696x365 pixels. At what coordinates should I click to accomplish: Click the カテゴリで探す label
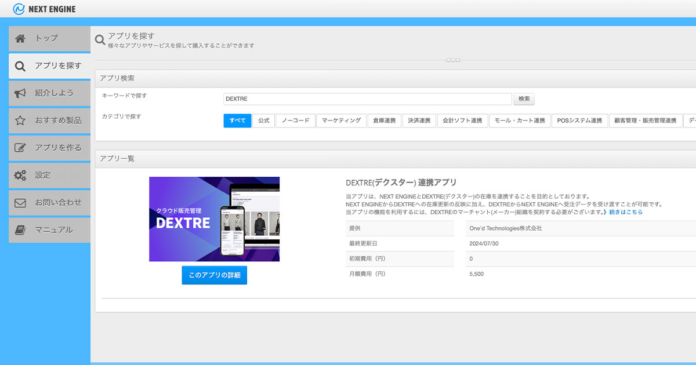121,116
